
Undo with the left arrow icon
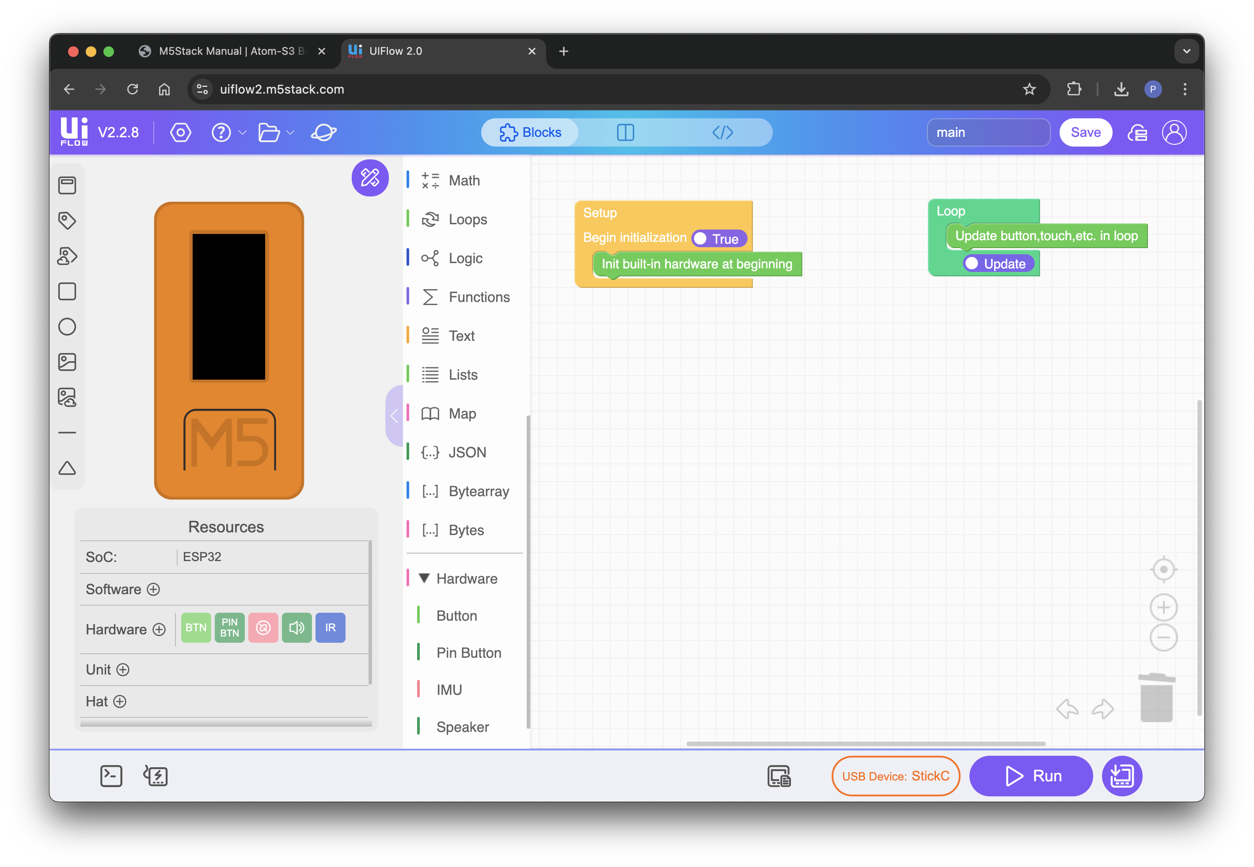point(1067,709)
